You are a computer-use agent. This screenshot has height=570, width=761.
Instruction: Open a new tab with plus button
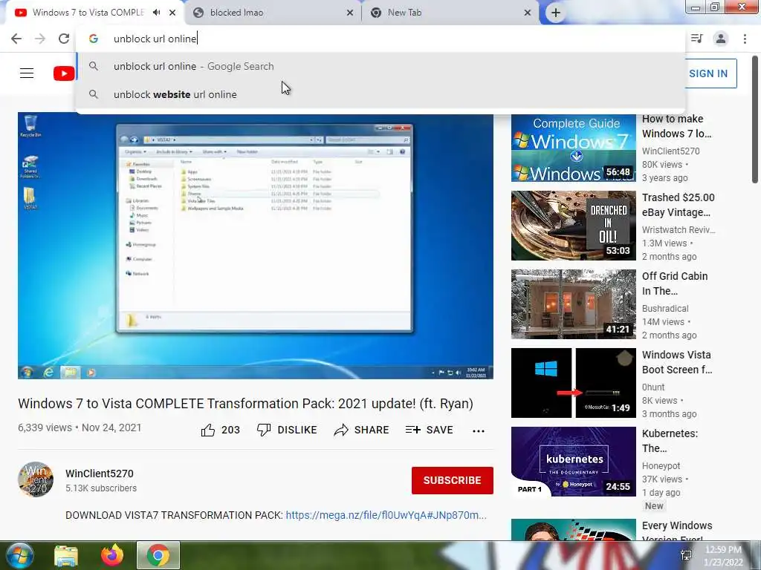tap(556, 13)
